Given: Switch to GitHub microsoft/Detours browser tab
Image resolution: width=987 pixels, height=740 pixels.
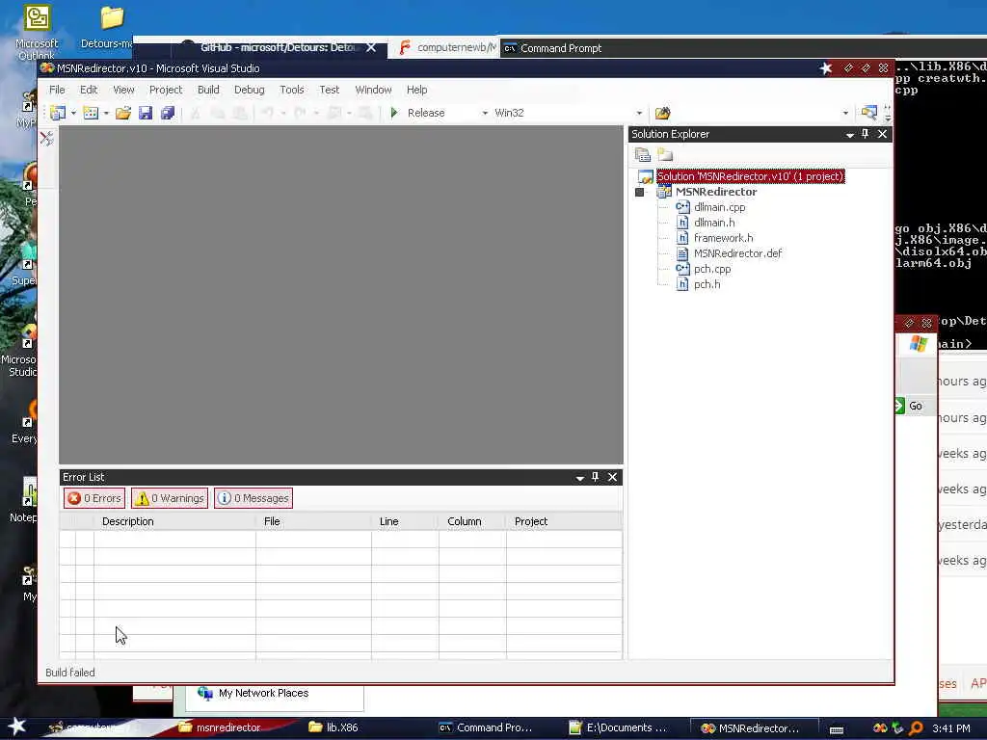Looking at the screenshot, I should tap(278, 48).
